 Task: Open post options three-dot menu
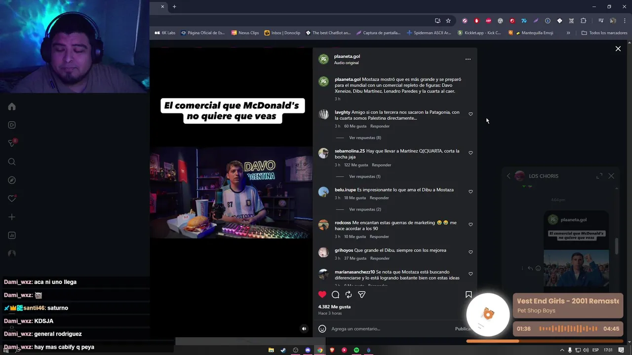click(468, 59)
